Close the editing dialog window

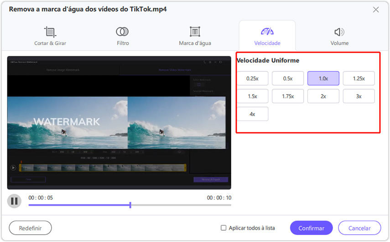[x=376, y=10]
